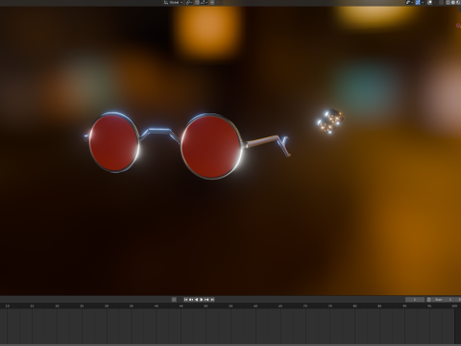Screen dimensions: 461x346
Task: Toggle the auto keying record button
Action: point(174,300)
